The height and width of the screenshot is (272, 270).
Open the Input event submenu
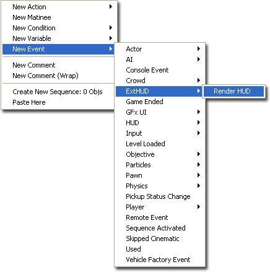pos(160,133)
